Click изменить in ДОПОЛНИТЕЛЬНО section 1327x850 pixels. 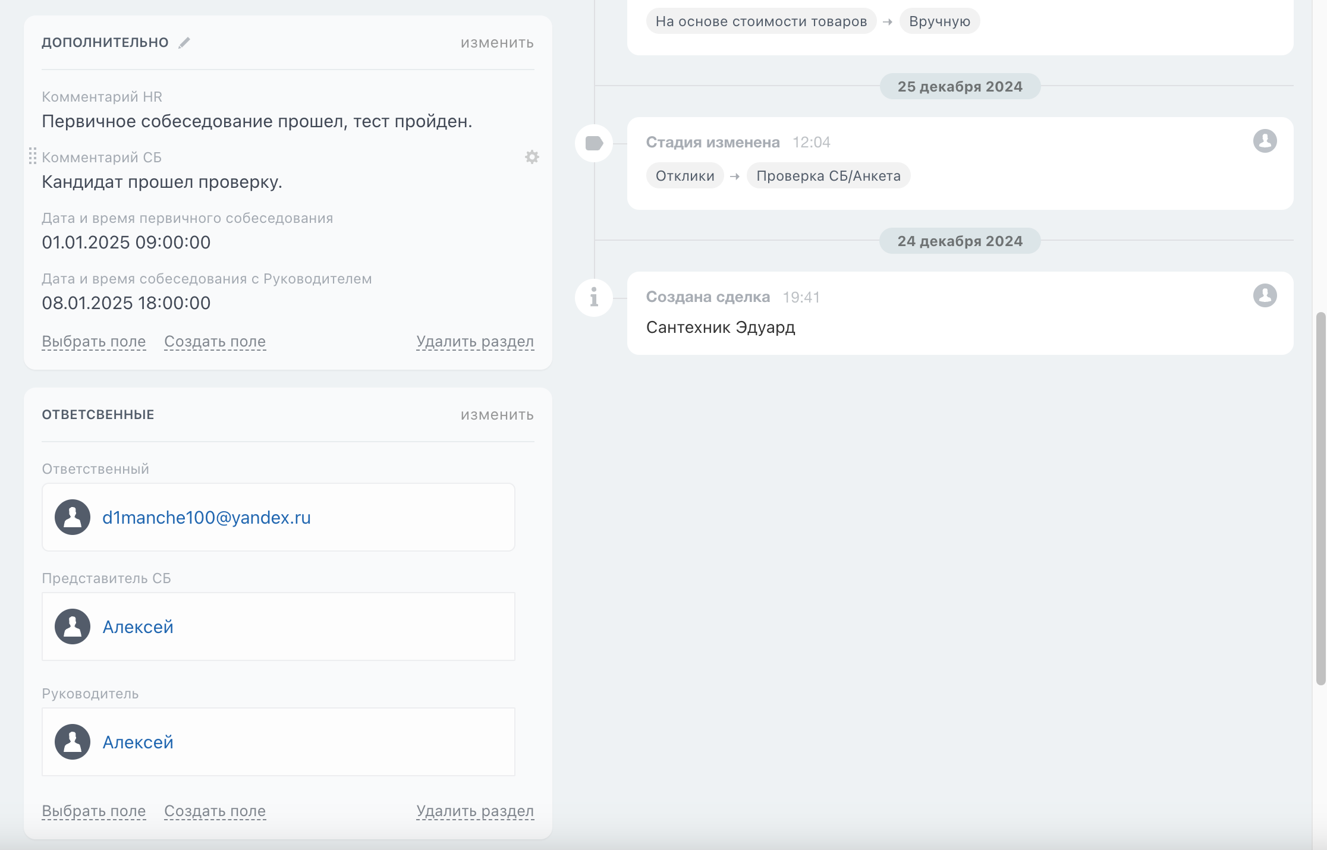coord(497,43)
